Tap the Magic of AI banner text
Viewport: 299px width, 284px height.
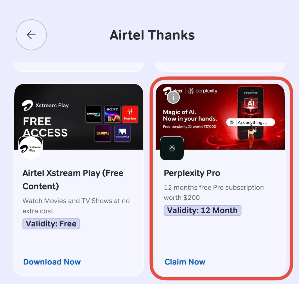(190, 115)
